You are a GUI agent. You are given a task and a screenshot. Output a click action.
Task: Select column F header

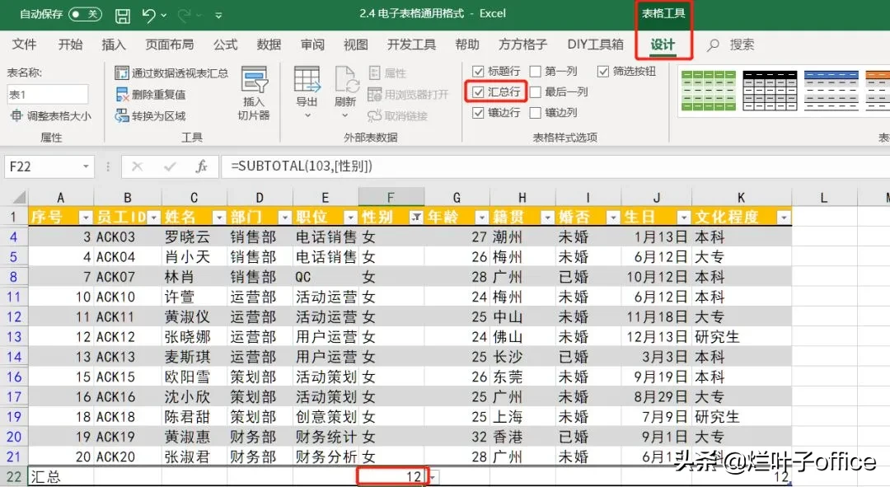(x=391, y=198)
